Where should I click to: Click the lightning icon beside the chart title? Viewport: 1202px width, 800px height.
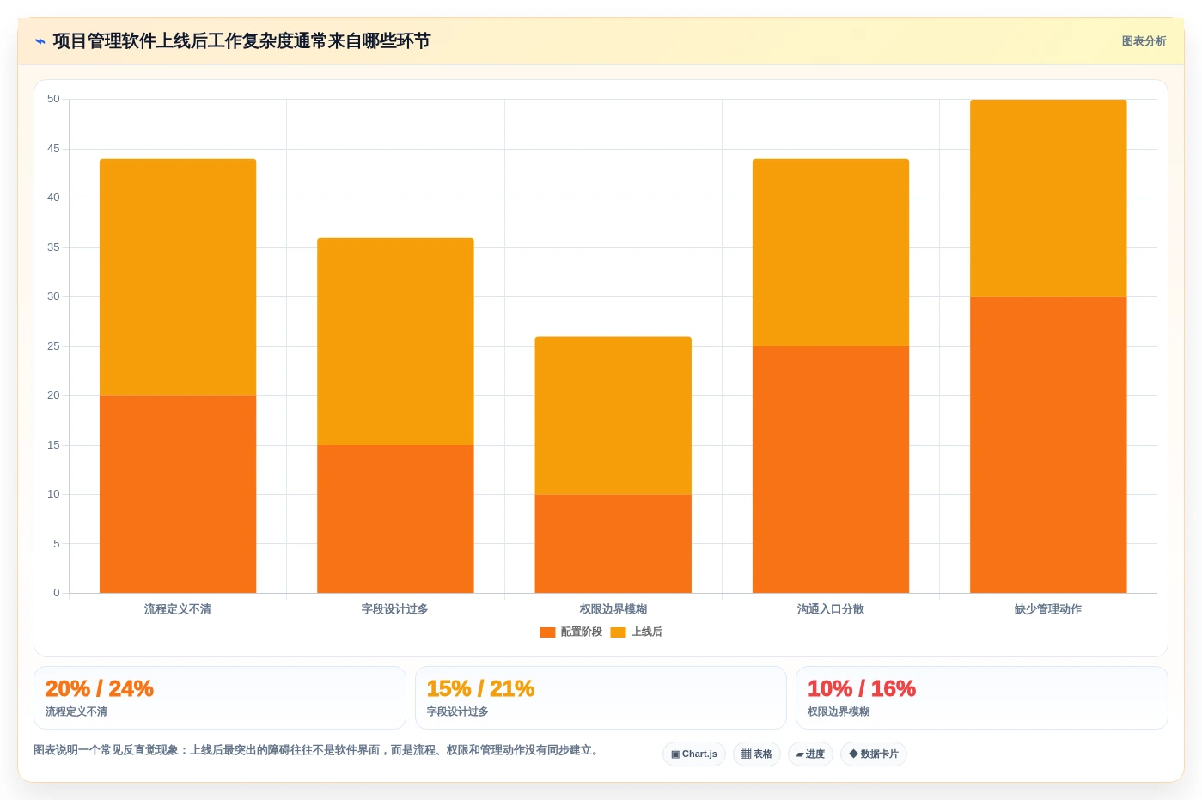coord(40,41)
